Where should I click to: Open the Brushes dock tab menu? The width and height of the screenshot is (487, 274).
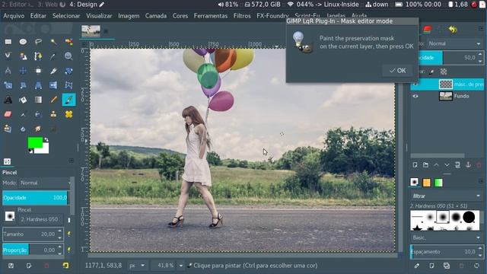pos(481,181)
